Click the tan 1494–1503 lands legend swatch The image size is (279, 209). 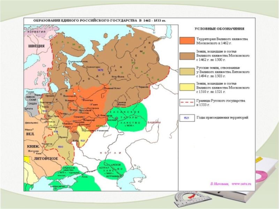(186, 71)
